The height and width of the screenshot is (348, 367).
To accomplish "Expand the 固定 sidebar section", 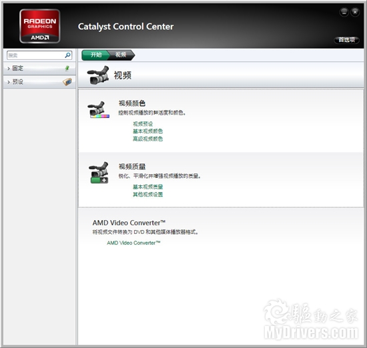I will click(39, 68).
